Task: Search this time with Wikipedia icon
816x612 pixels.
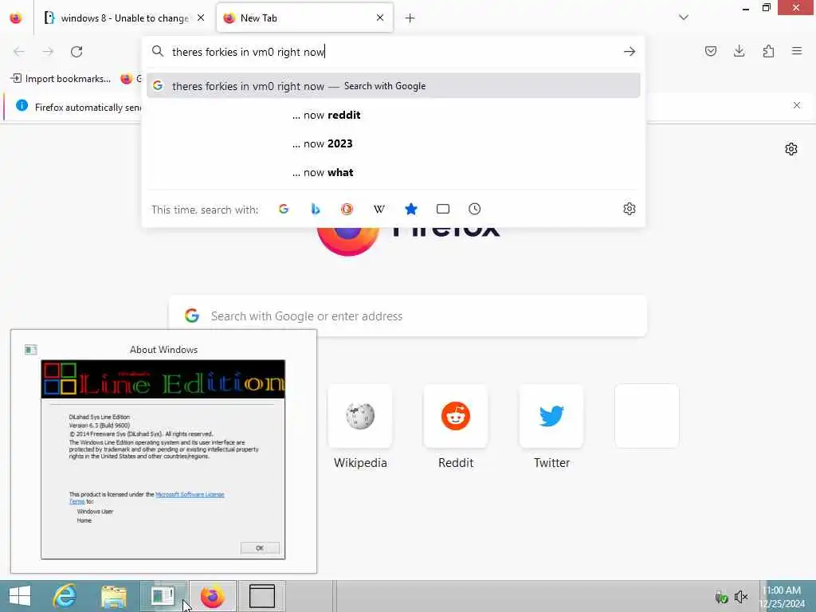Action: [x=379, y=210]
